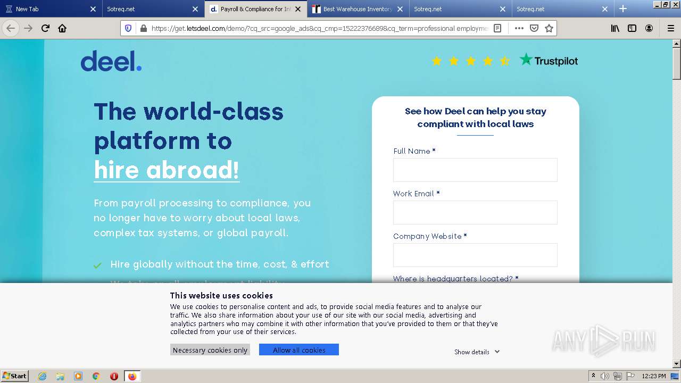Image resolution: width=681 pixels, height=383 pixels.
Task: Go back with the browser back arrow
Action: click(11, 28)
